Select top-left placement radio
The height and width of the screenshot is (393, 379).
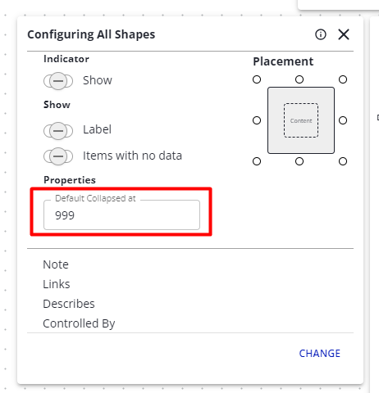257,79
